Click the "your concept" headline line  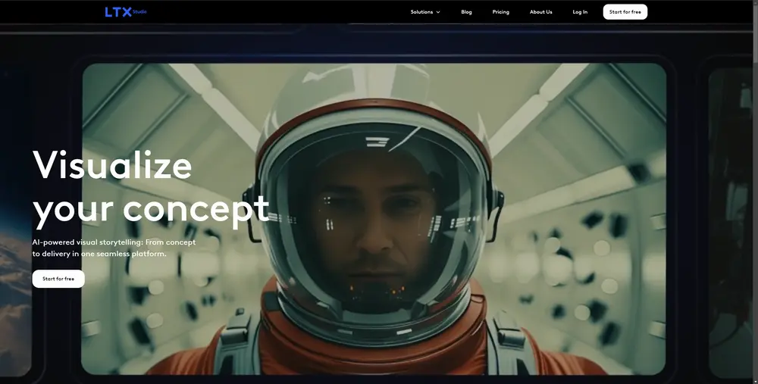click(151, 209)
